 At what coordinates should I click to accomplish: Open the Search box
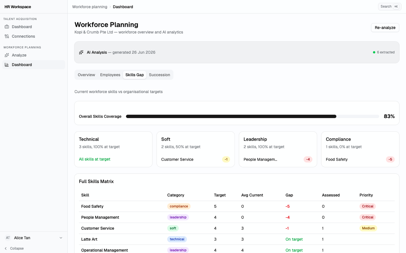click(390, 7)
